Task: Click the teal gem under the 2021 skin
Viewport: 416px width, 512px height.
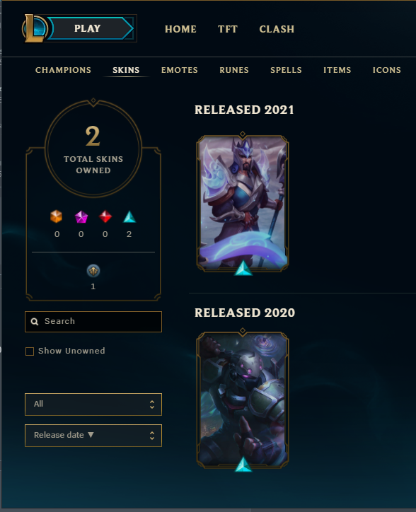Action: pyautogui.click(x=243, y=268)
